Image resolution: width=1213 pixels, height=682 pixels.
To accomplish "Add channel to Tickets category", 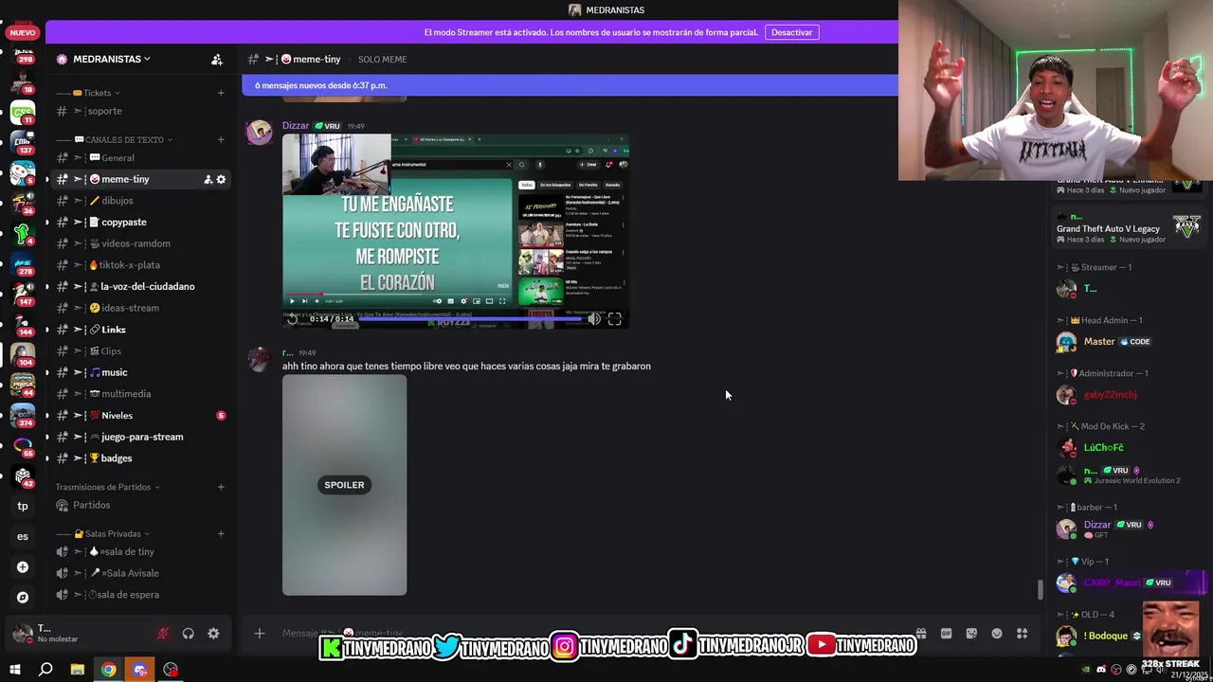I will (x=221, y=93).
